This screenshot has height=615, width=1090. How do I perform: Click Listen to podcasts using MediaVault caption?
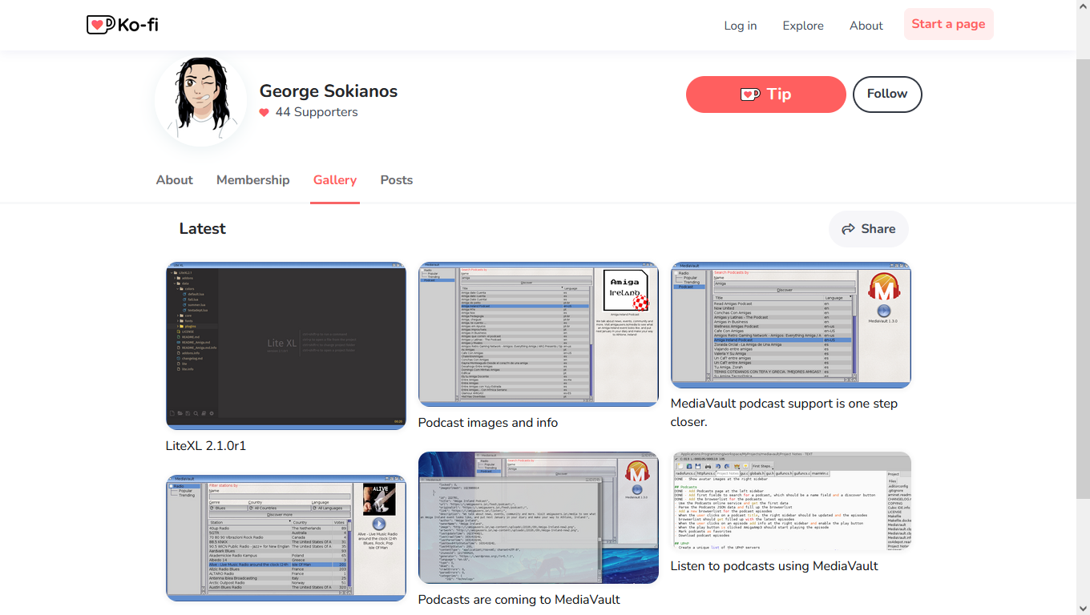[x=774, y=566]
